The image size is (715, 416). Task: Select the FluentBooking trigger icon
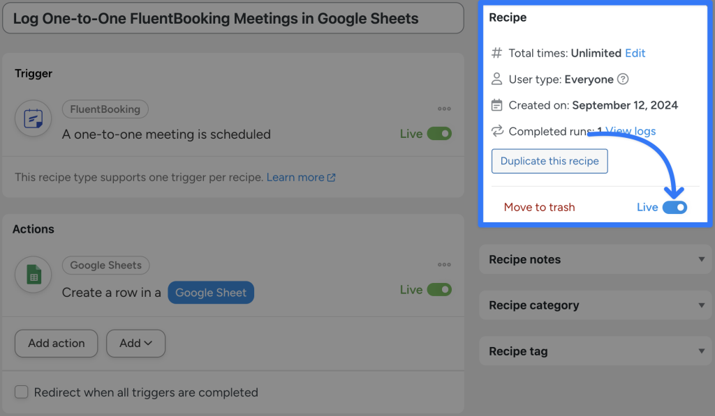[33, 118]
